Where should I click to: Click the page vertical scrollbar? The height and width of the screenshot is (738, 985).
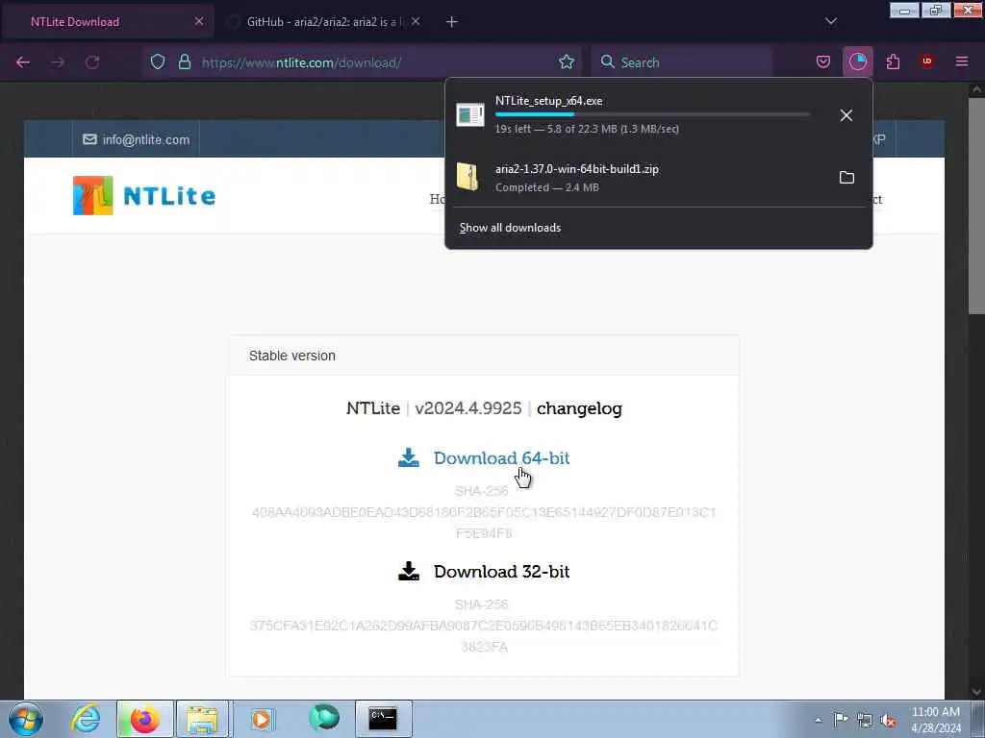pos(976,206)
